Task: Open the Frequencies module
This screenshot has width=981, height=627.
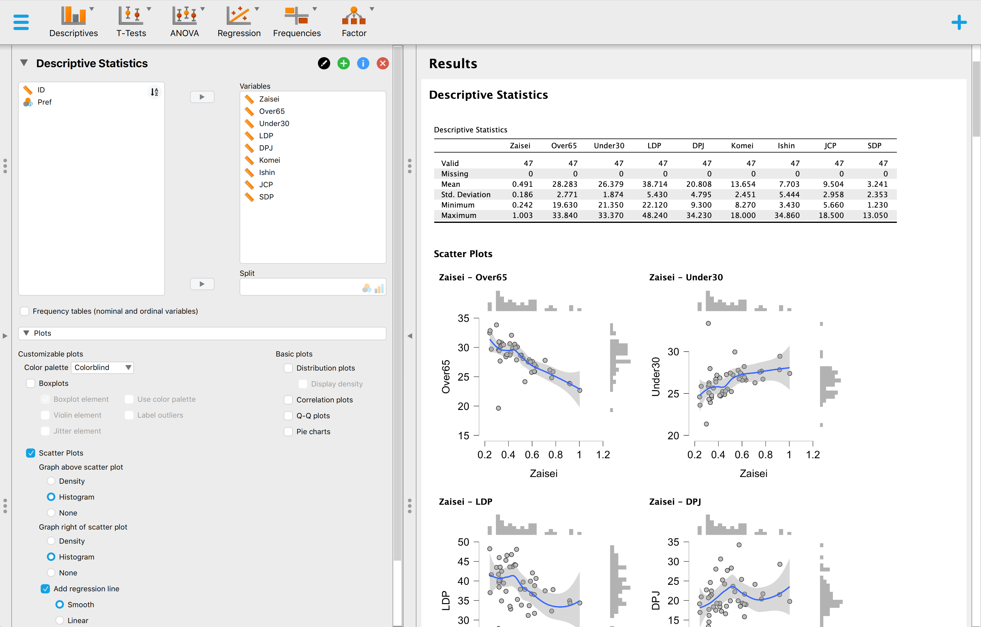Action: point(297,22)
